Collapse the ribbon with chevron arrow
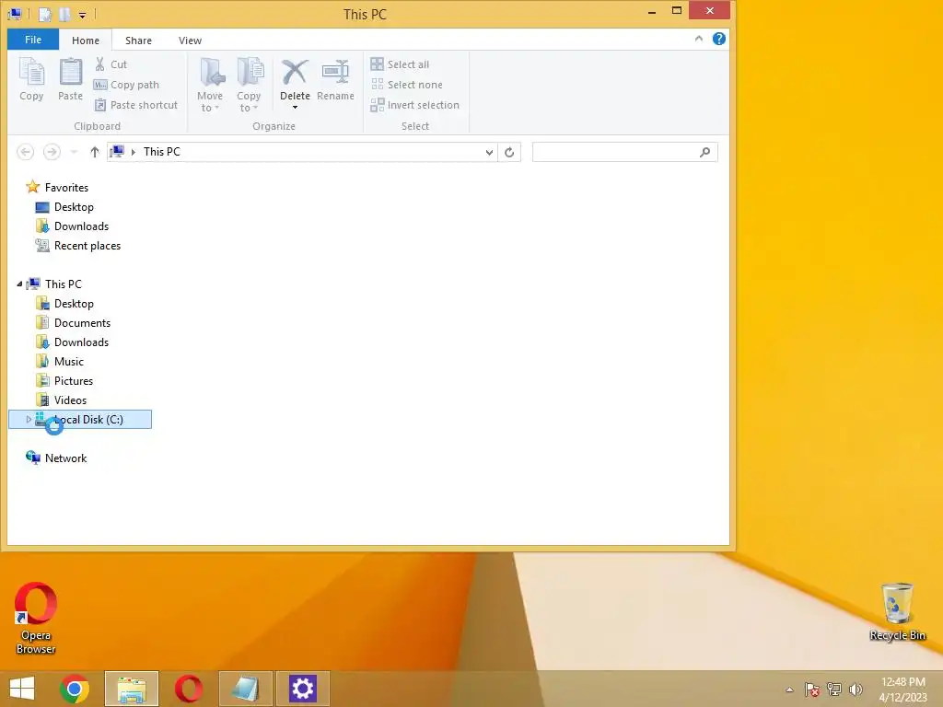Viewport: 943px width, 707px height. coord(699,39)
